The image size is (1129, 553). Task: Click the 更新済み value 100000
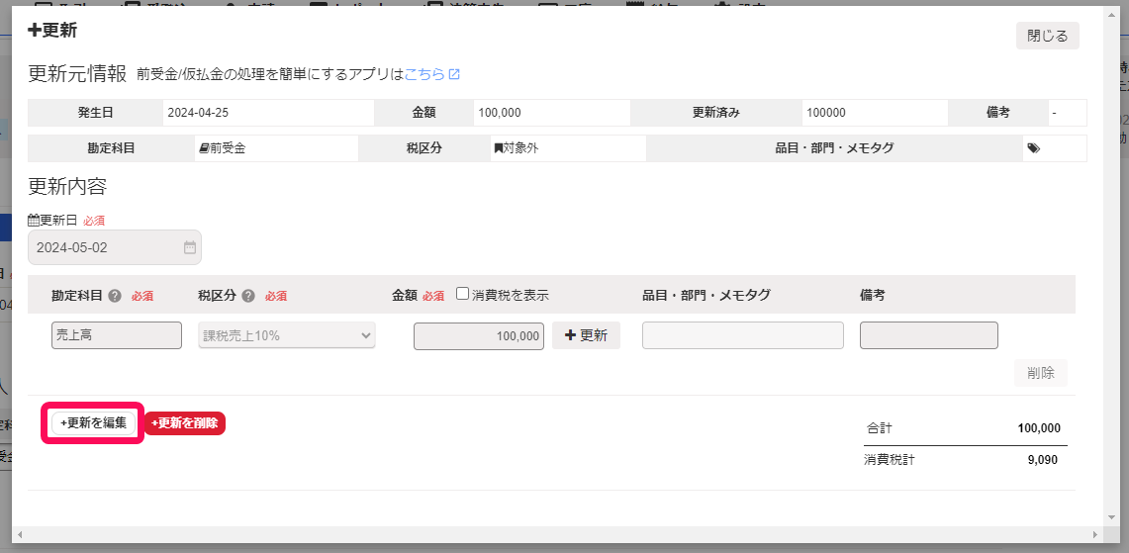click(x=826, y=113)
